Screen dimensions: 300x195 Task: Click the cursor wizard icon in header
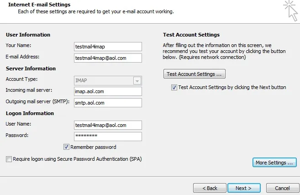(291, 11)
